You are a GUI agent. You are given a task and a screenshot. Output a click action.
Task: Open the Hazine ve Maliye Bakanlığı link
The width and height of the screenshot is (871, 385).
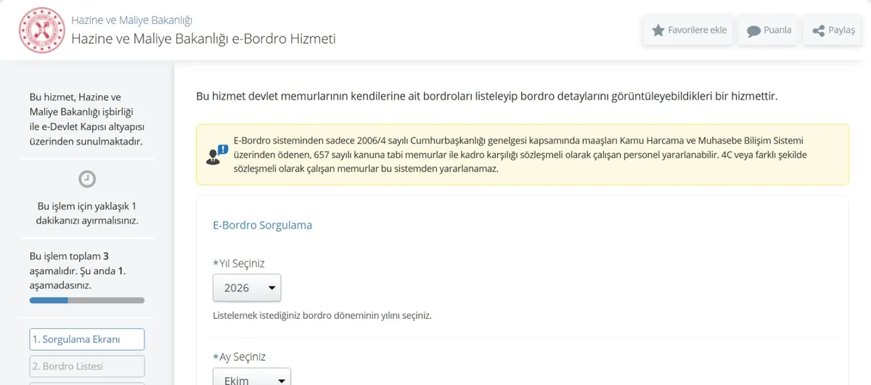click(x=131, y=20)
